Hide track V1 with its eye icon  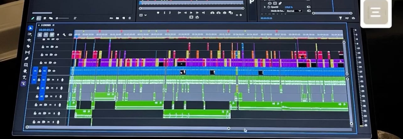(54, 71)
